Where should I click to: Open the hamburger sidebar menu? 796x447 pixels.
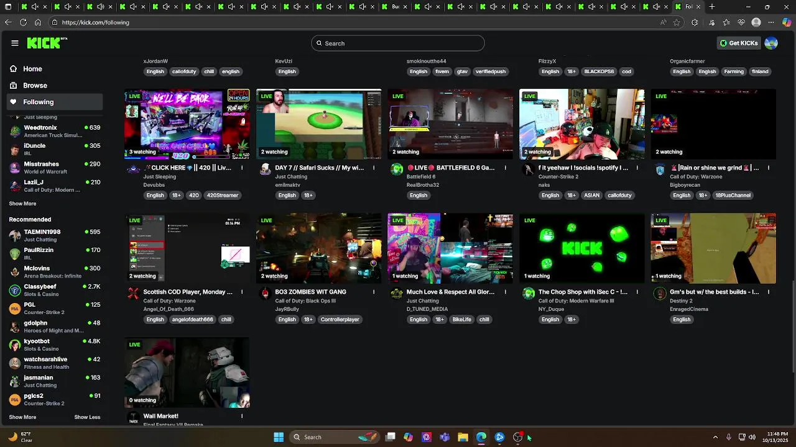[15, 43]
